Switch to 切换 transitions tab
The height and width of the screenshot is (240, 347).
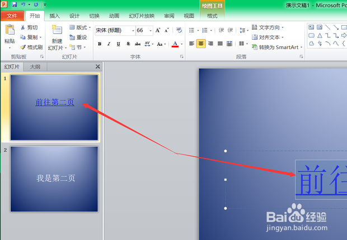coord(94,16)
